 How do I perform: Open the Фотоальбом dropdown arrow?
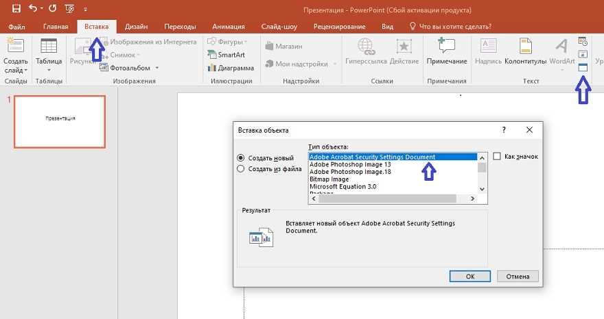[x=157, y=68]
